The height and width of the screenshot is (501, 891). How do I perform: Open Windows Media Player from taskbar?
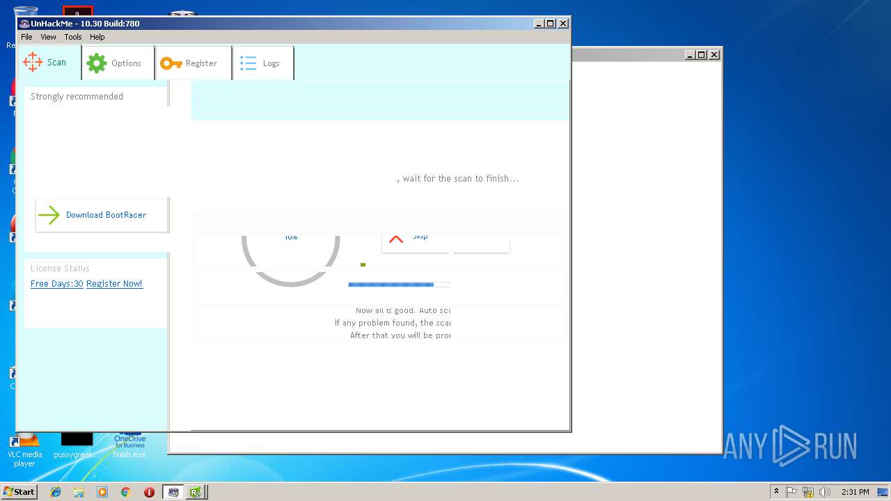102,492
